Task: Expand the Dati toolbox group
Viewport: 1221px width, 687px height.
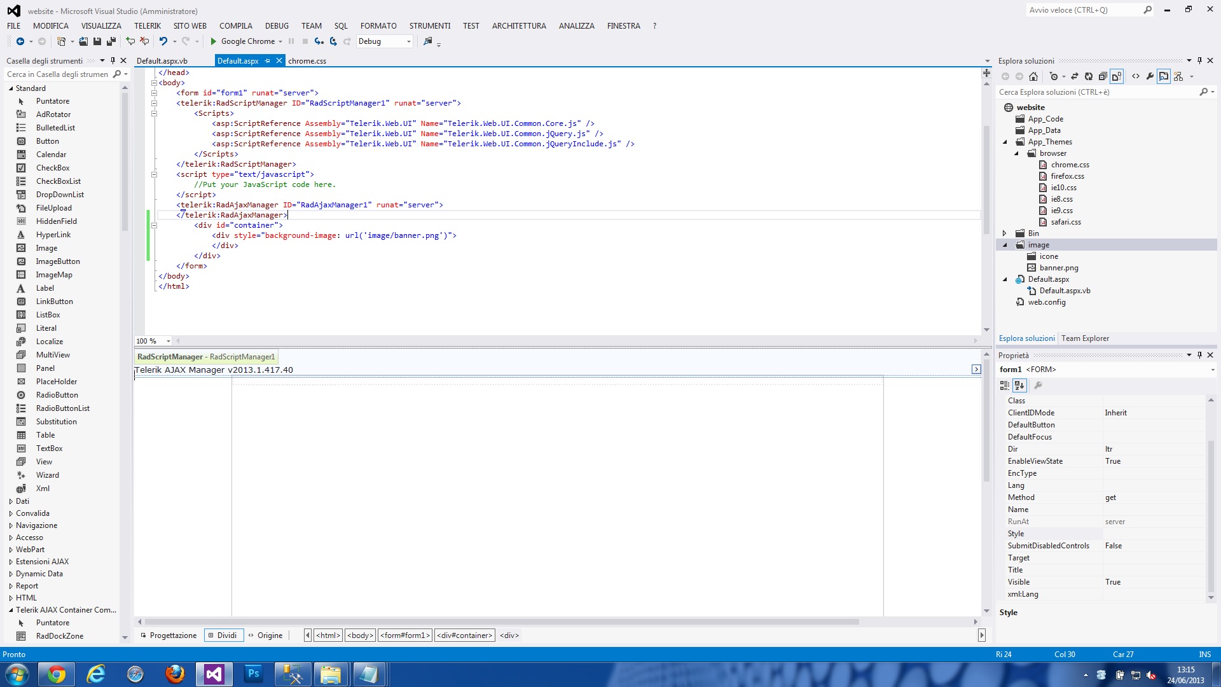Action: click(11, 501)
